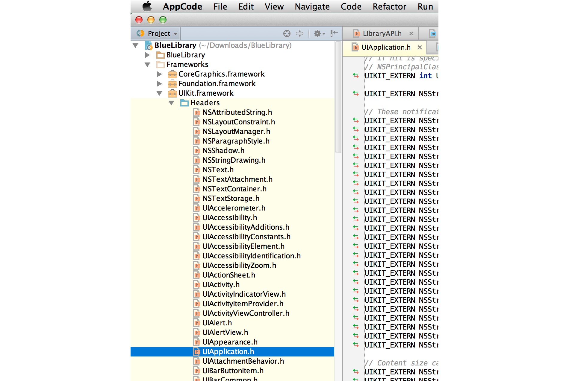Open the View menu
The image size is (569, 381).
274,7
